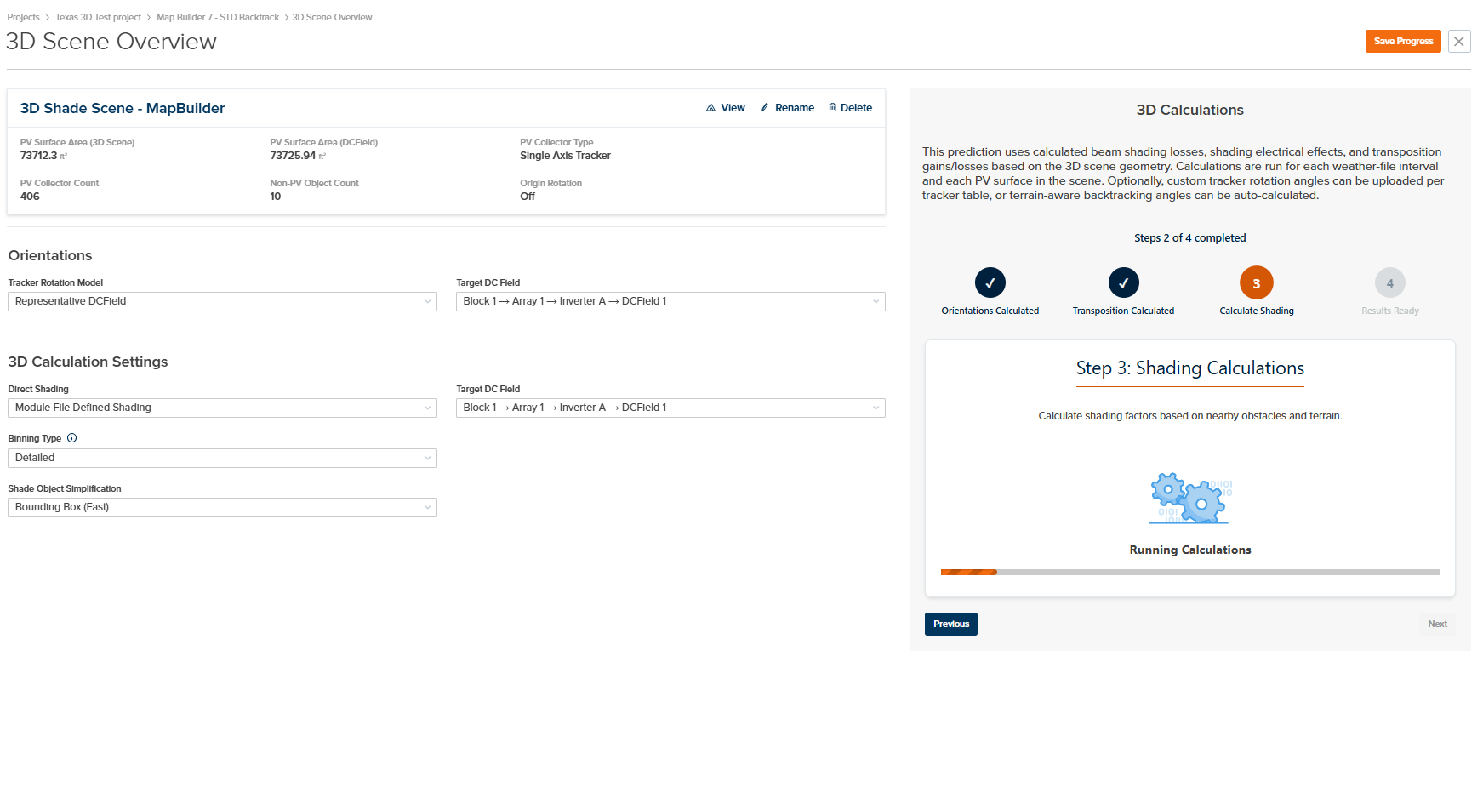Click PV Surface Area value 73712.3
This screenshot has width=1483, height=804.
(39, 156)
